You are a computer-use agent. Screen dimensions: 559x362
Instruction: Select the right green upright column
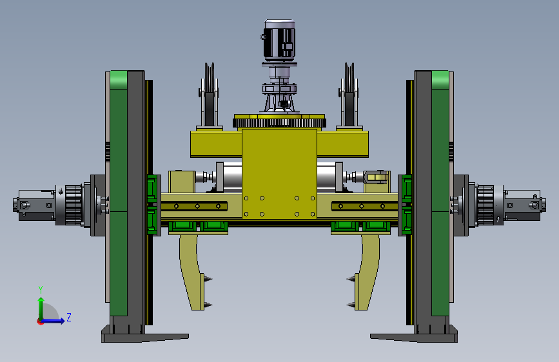pyautogui.click(x=440, y=193)
